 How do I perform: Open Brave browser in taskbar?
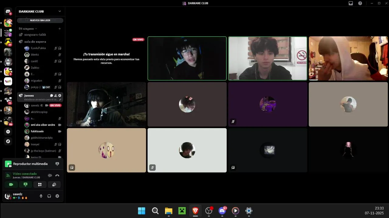[195, 211]
